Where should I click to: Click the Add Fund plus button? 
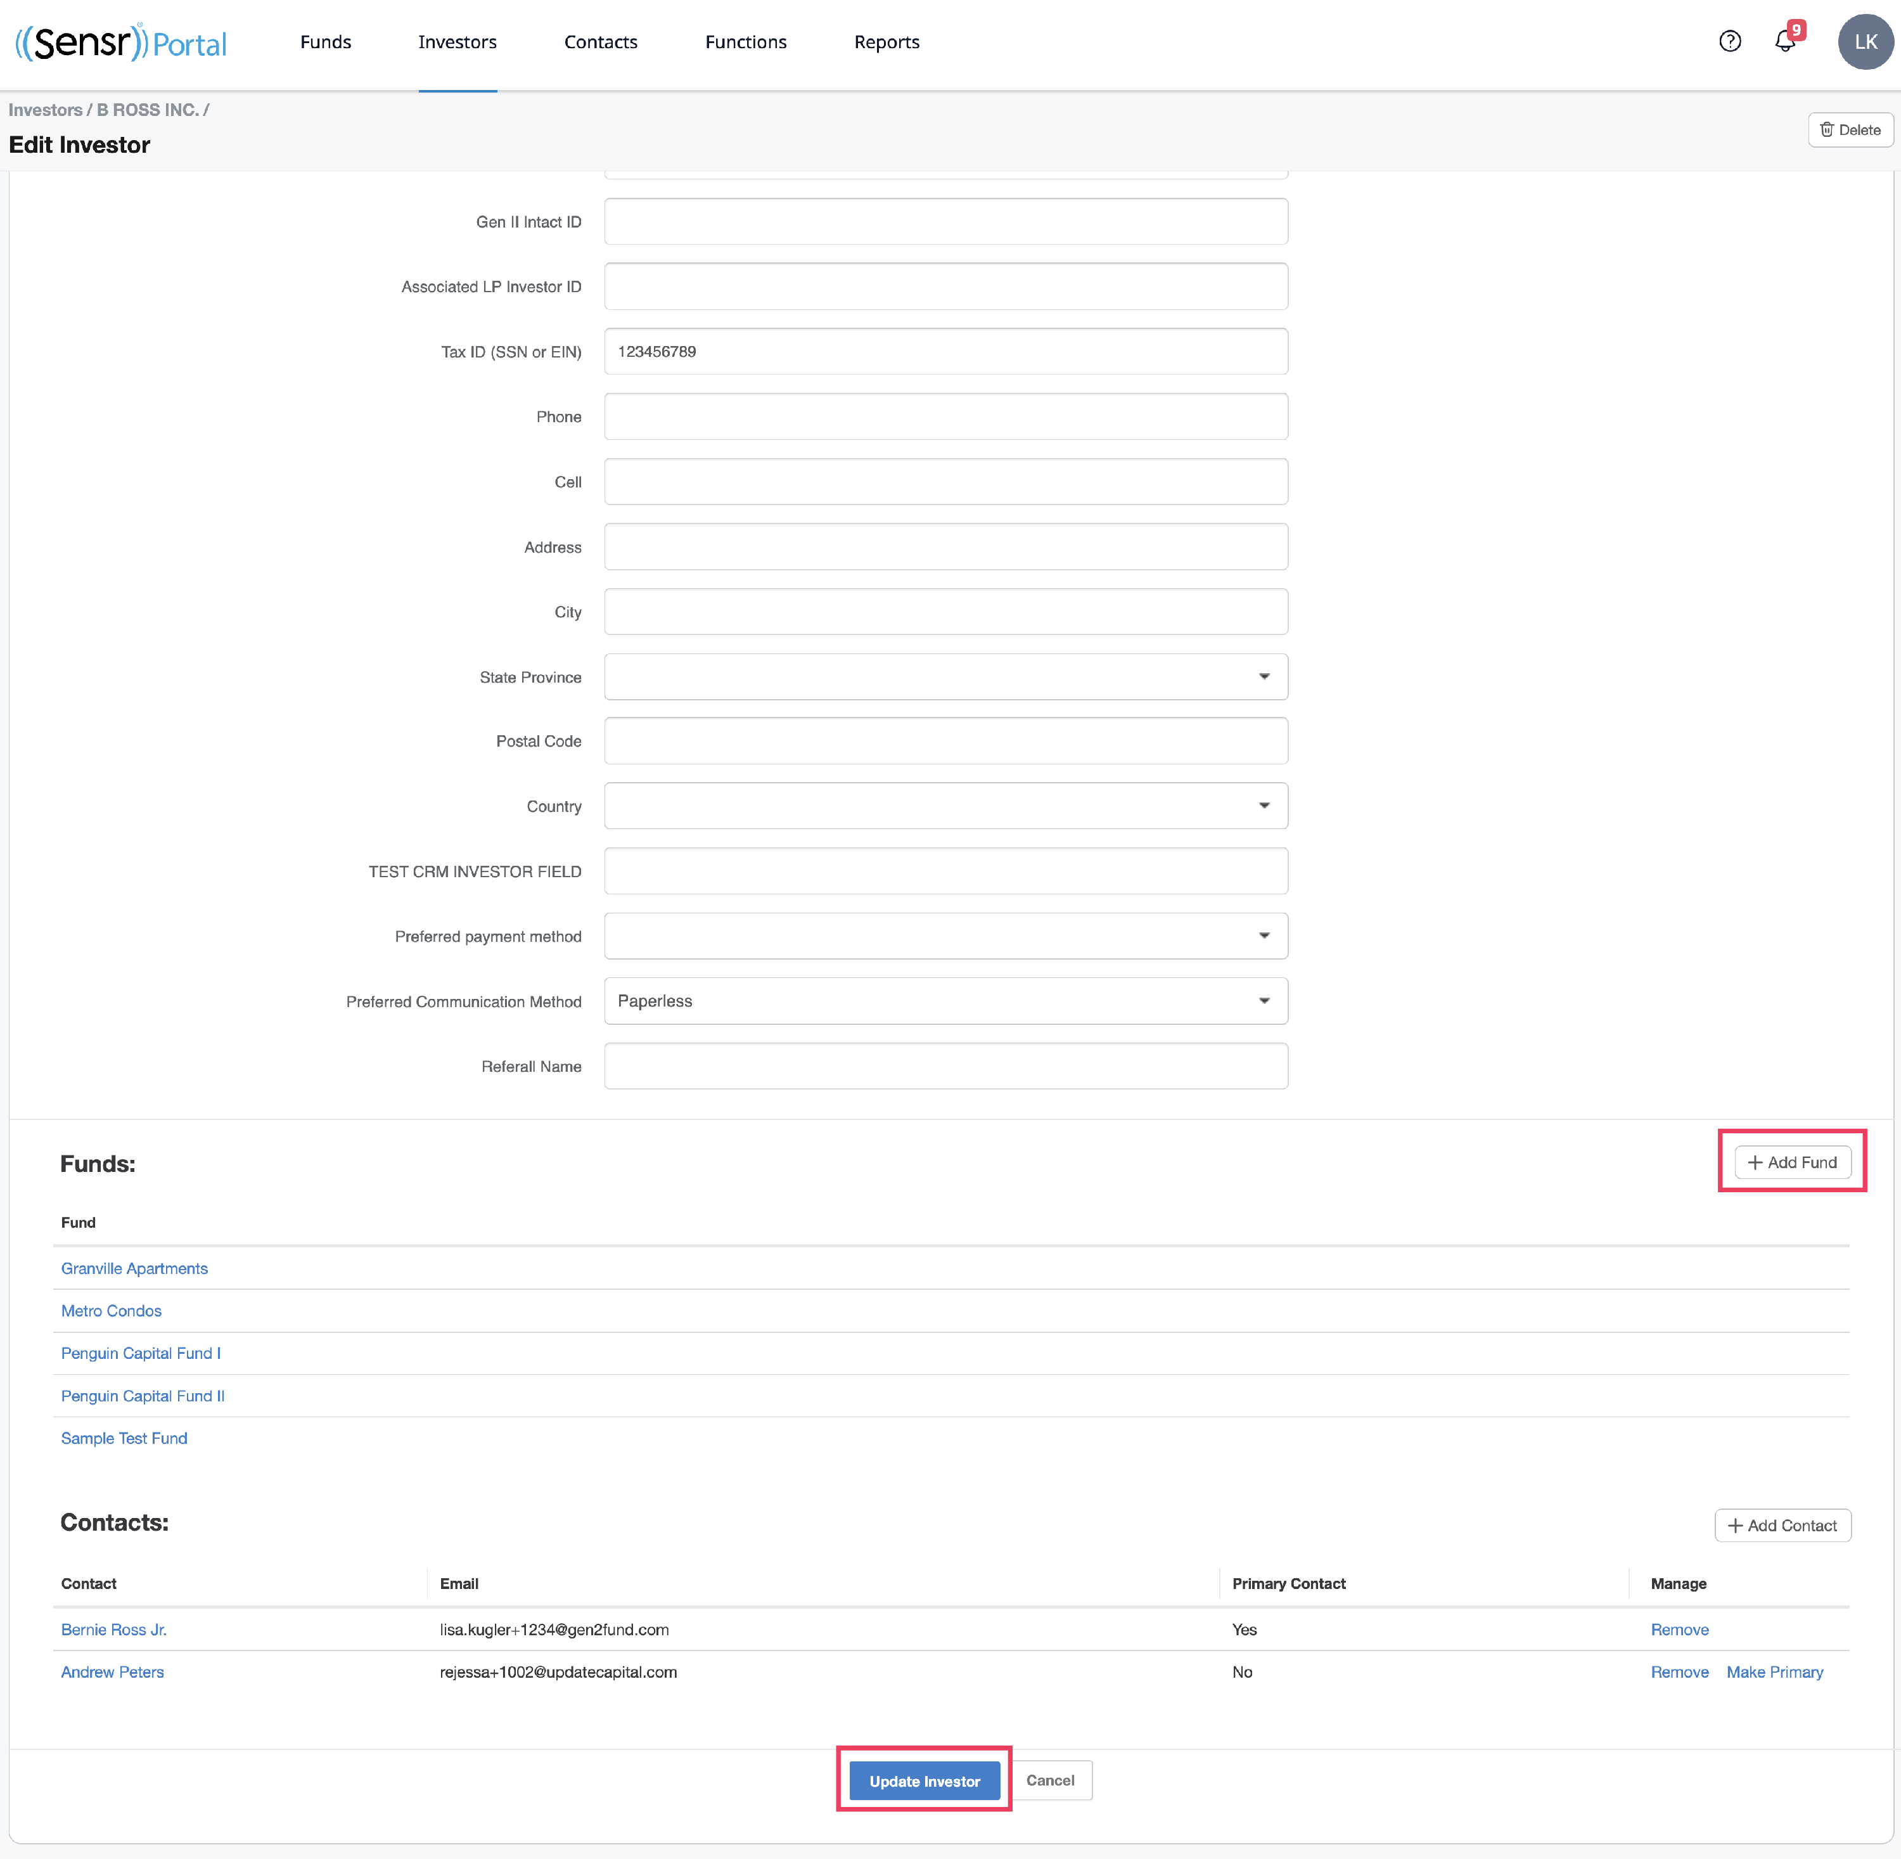(x=1792, y=1162)
